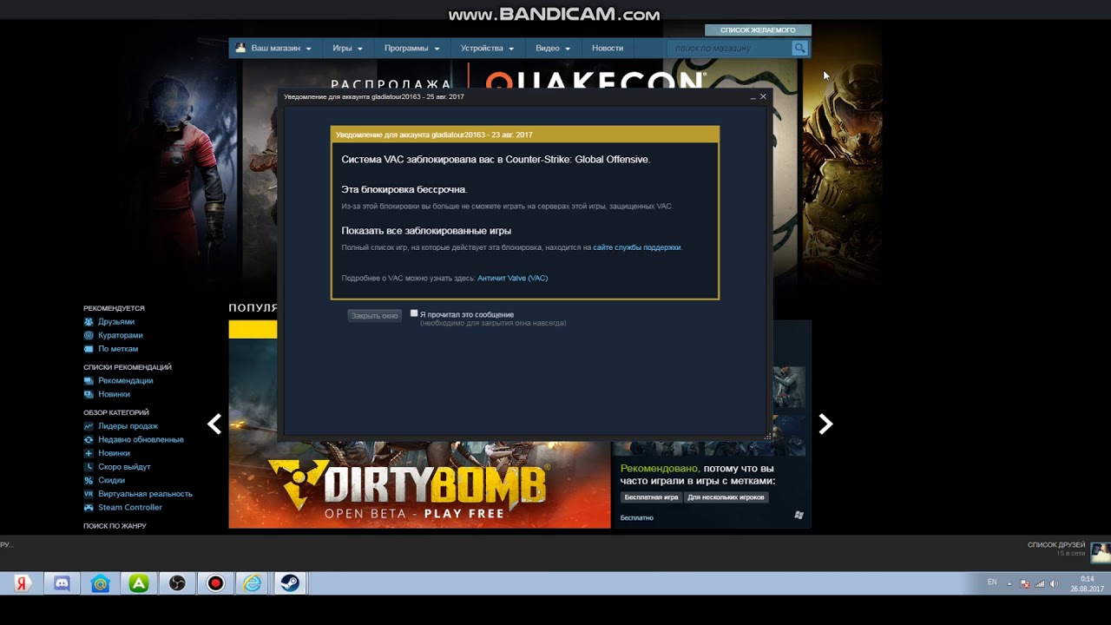Screen dimensions: 1111x625
Task: Open Internet Explorer from the taskbar
Action: pos(252,583)
